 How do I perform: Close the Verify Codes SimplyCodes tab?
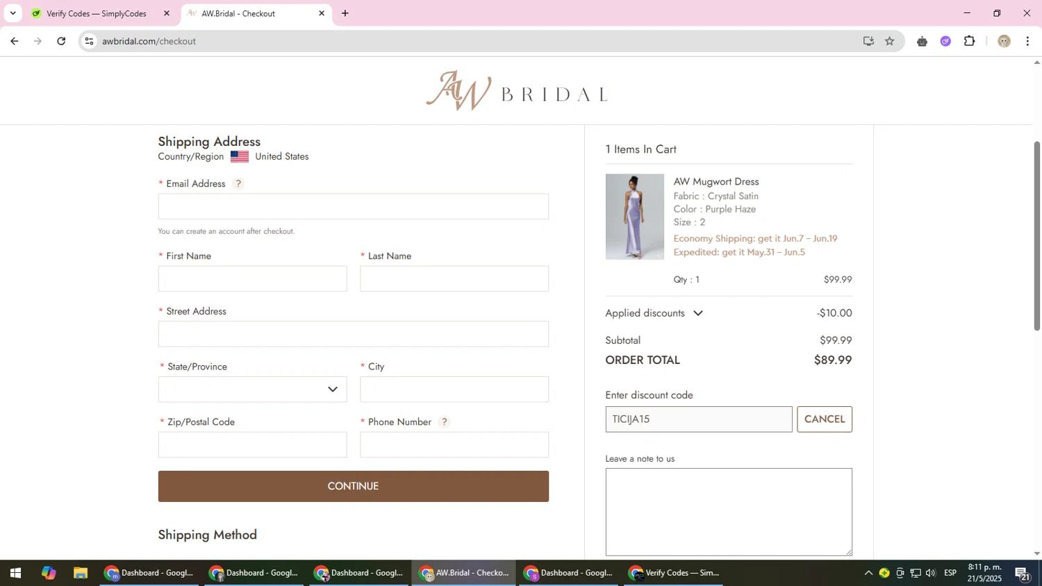167,13
